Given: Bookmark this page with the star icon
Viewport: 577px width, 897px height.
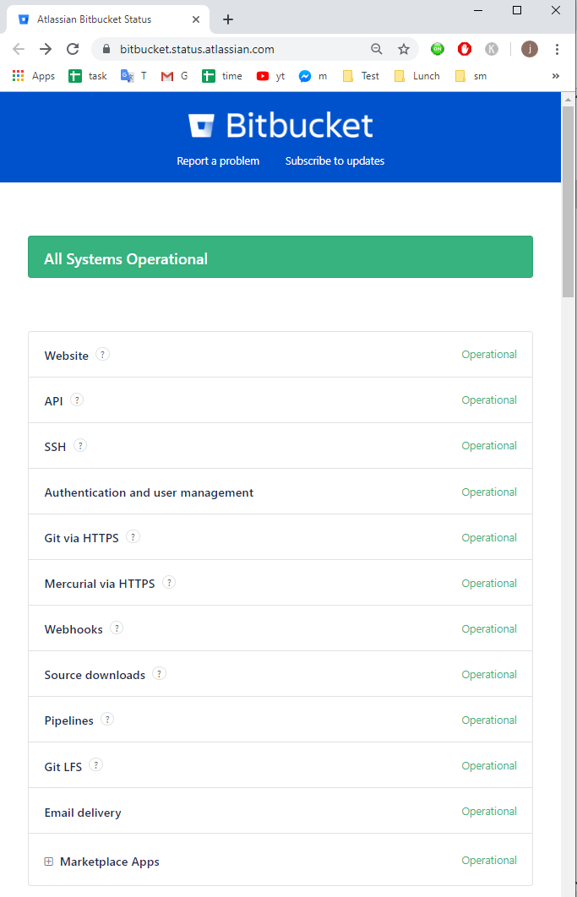Looking at the screenshot, I should [404, 49].
